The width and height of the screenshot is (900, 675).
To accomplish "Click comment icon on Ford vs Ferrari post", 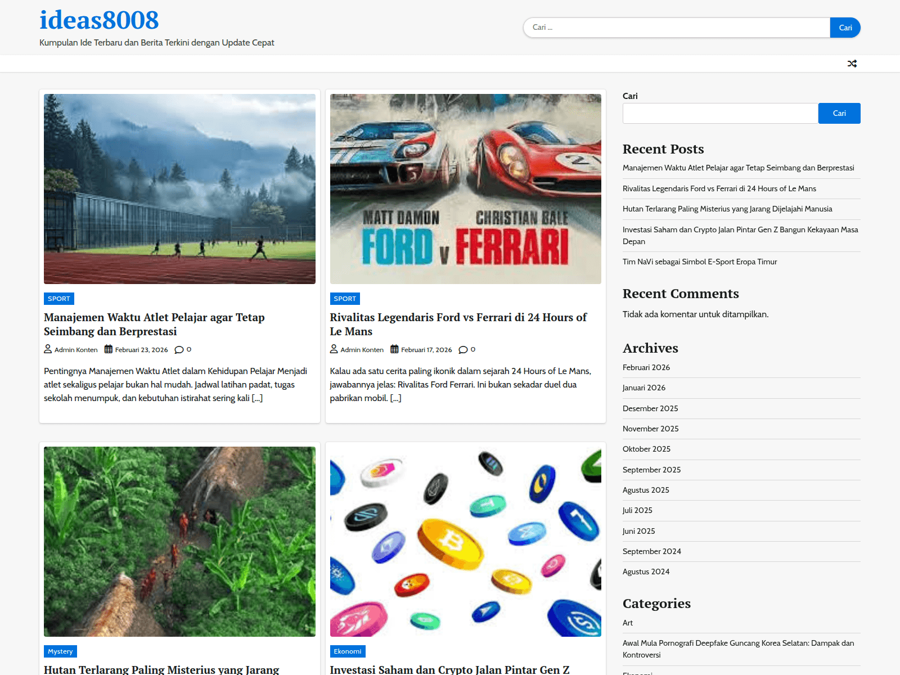I will pos(463,349).
